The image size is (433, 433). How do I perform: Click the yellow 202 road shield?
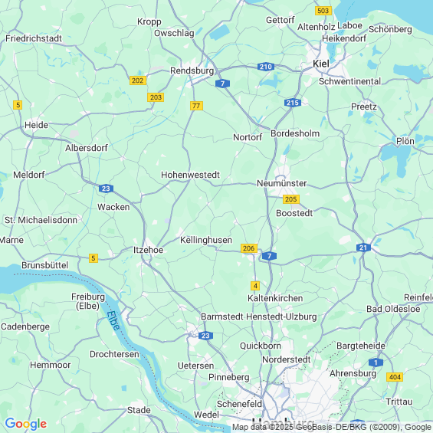(x=138, y=80)
